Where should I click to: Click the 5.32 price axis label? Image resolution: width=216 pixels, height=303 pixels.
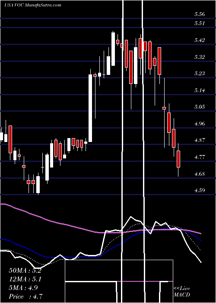click(x=200, y=57)
